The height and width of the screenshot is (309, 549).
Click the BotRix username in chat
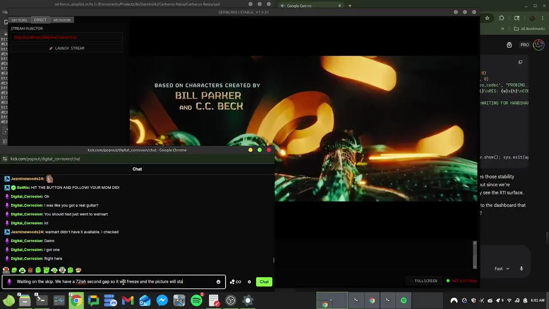pos(23,188)
